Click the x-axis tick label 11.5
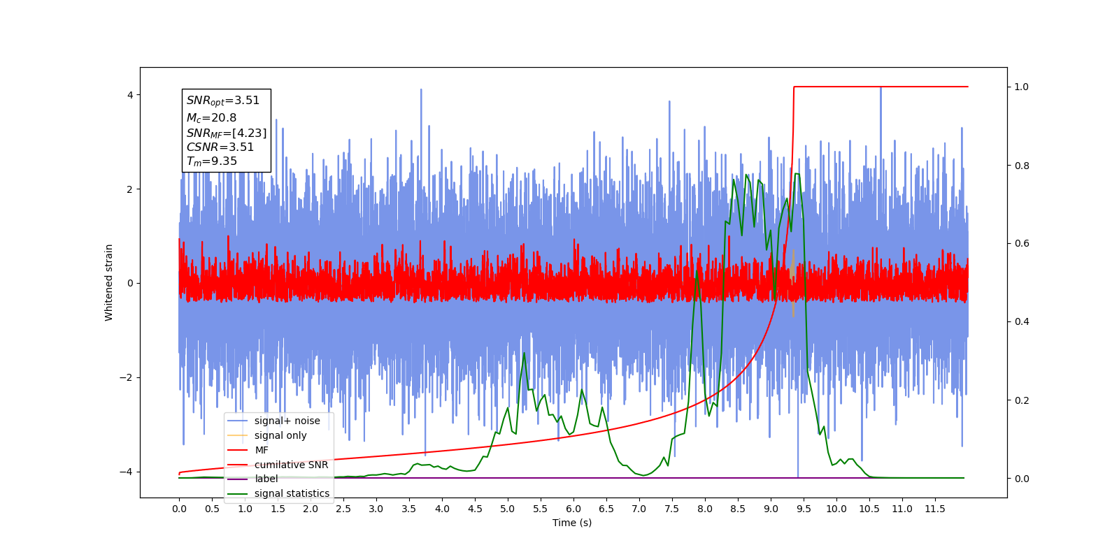 (935, 509)
